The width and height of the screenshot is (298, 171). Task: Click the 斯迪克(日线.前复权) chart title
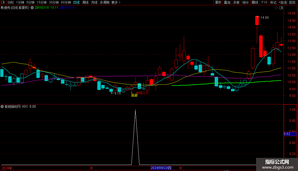[x=15, y=8]
